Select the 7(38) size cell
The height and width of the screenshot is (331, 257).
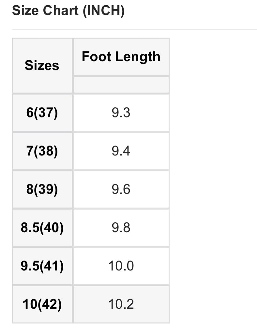pyautogui.click(x=42, y=151)
